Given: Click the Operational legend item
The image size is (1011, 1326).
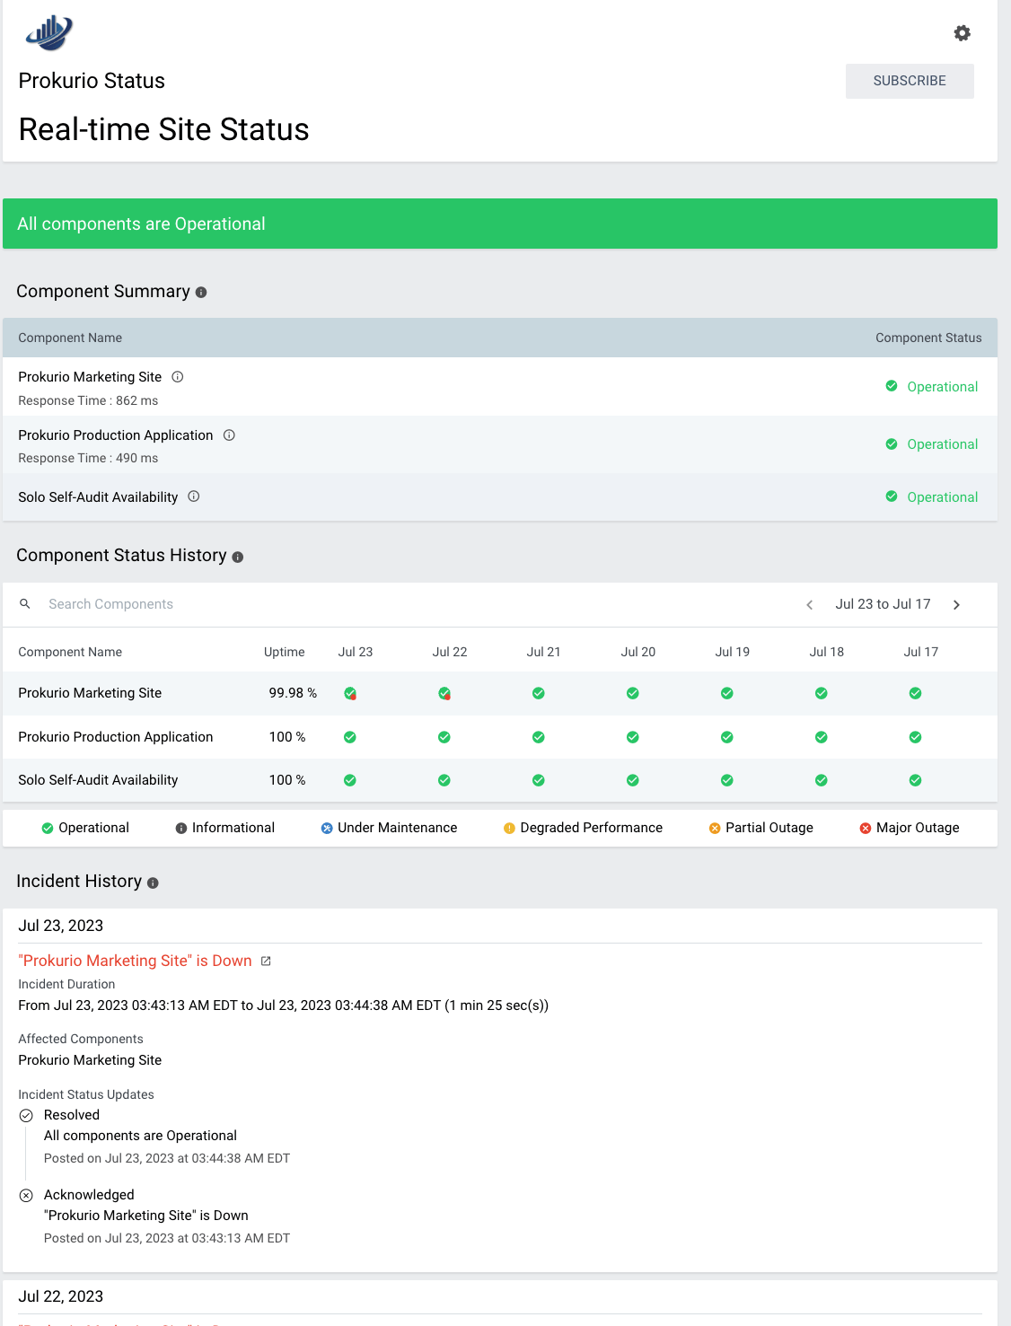Looking at the screenshot, I should point(85,828).
